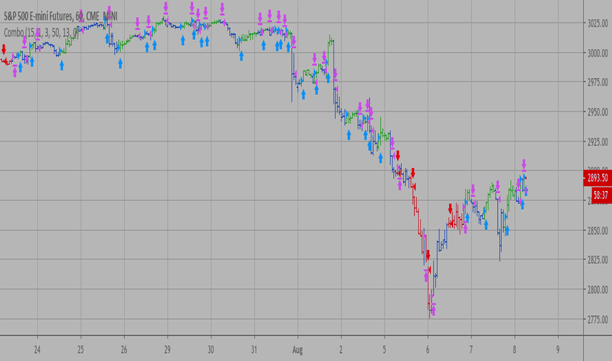Click the S&P 500 E-mini Futures chart title

[60, 16]
